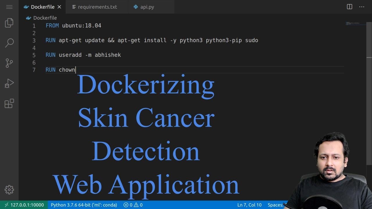This screenshot has width=372, height=209.
Task: Click the empty line 2 in editor
Action: (x=195, y=33)
